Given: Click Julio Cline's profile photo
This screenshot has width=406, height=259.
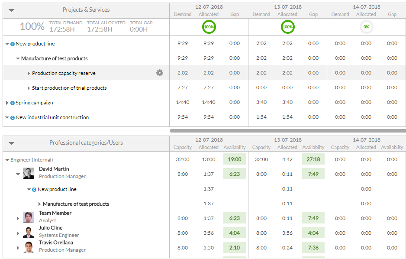Looking at the screenshot, I should pos(29,232).
